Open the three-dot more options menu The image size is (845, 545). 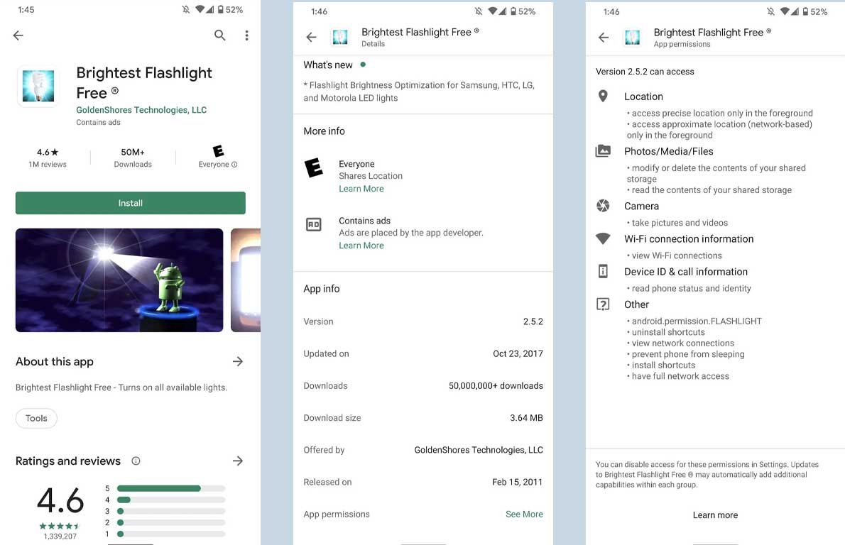point(247,35)
